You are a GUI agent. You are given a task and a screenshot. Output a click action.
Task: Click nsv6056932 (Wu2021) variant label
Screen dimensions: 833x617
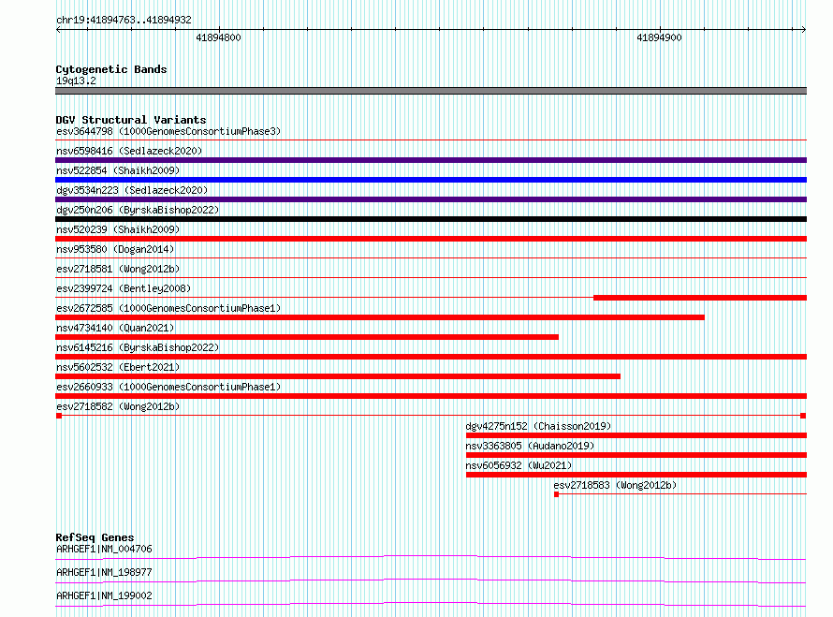coord(519,465)
